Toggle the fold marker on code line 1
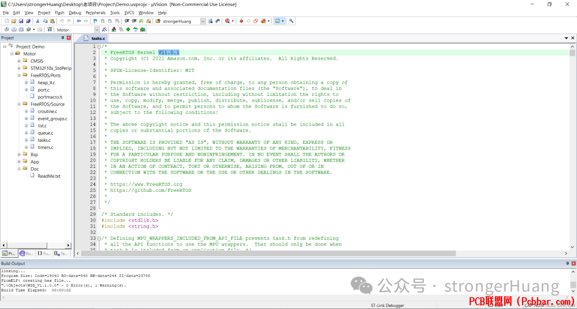The height and width of the screenshot is (309, 577). (99, 46)
